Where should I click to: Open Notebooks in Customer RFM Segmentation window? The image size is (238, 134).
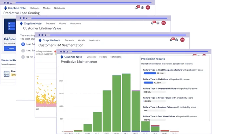[94, 40]
